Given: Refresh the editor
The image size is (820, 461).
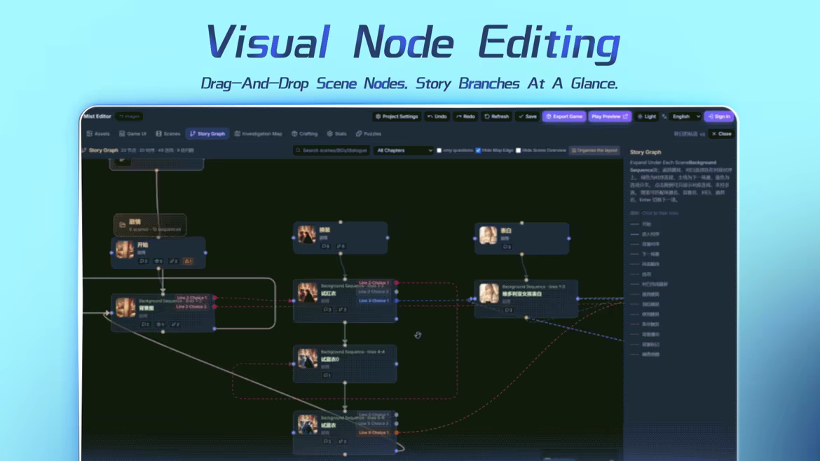Looking at the screenshot, I should click(x=497, y=116).
